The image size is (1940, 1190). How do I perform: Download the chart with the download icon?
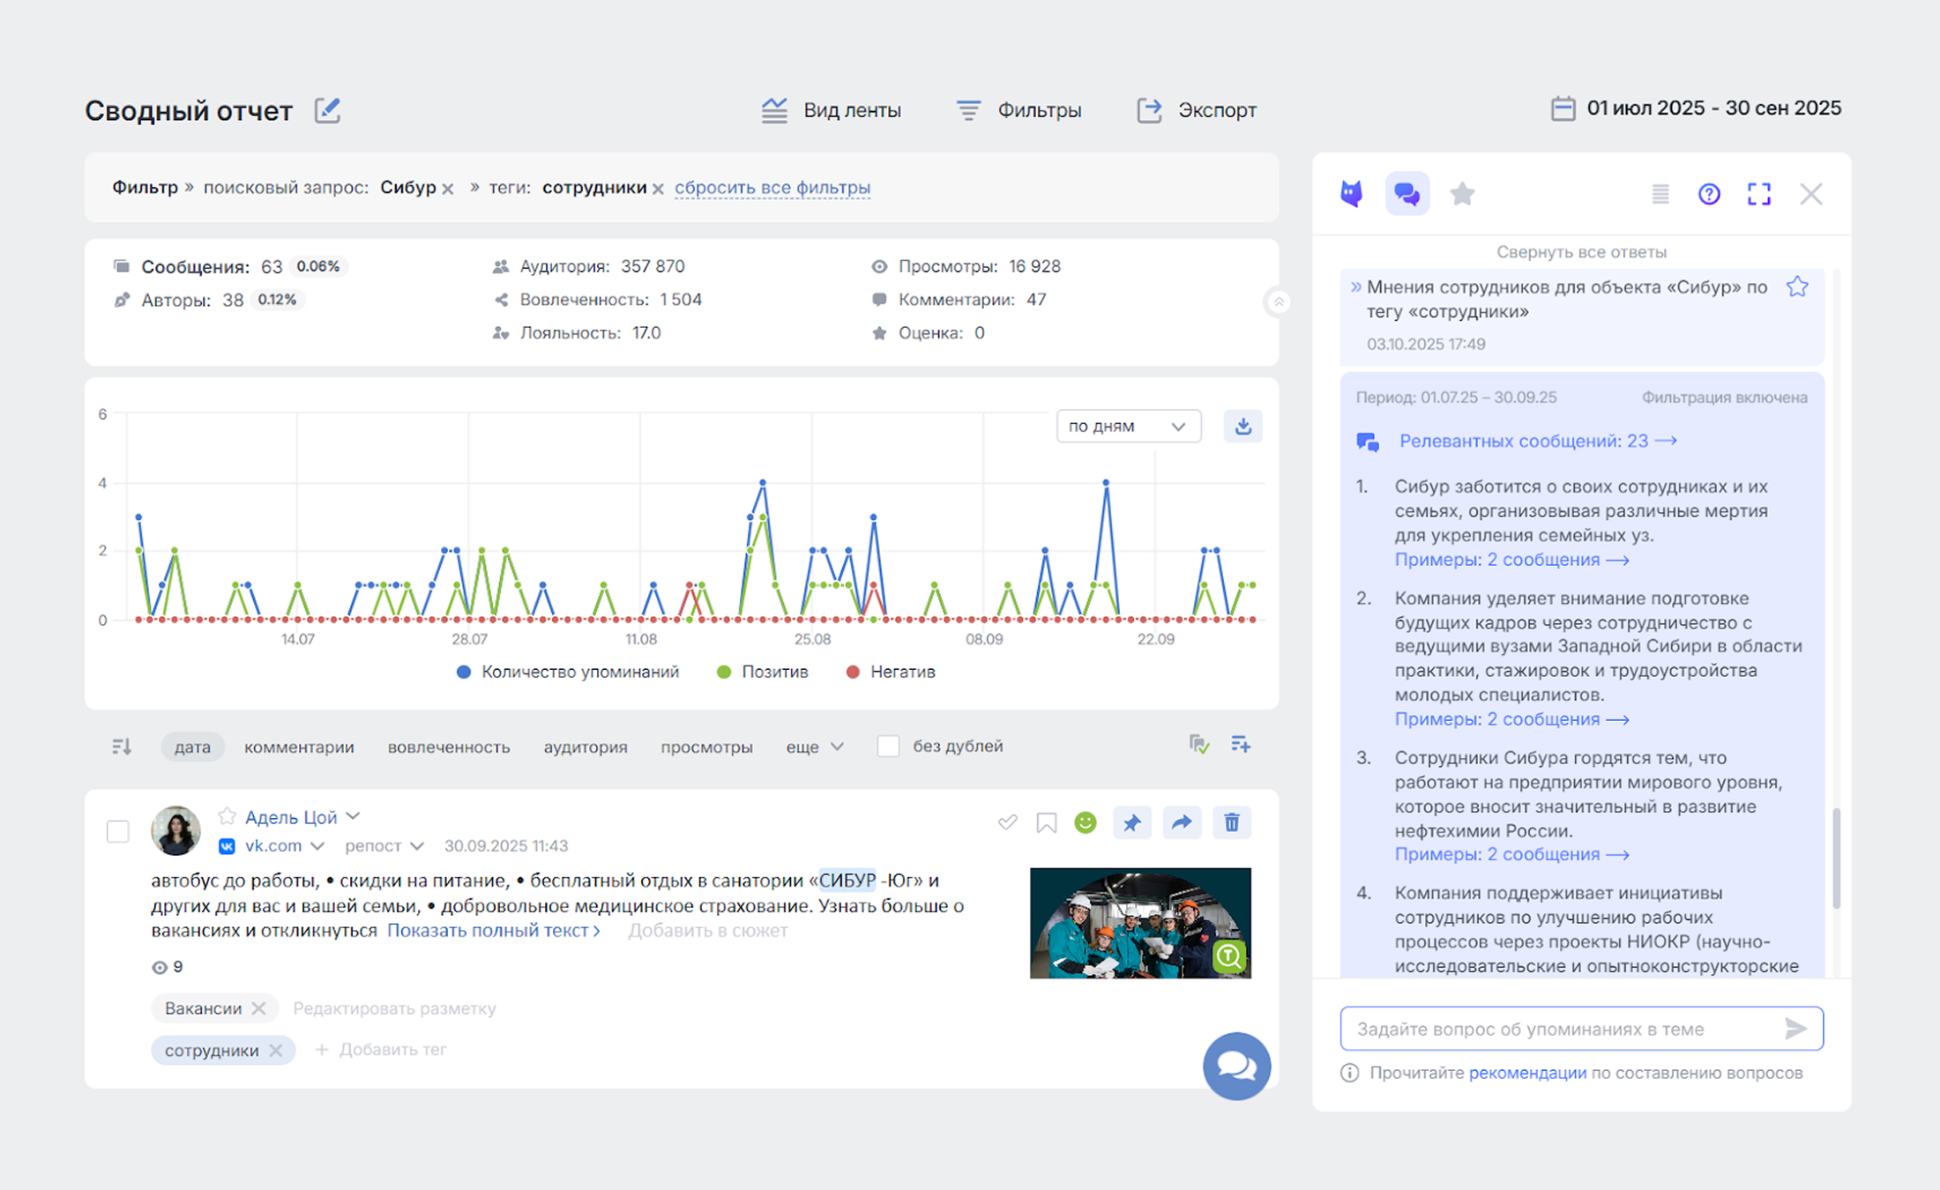(1242, 427)
